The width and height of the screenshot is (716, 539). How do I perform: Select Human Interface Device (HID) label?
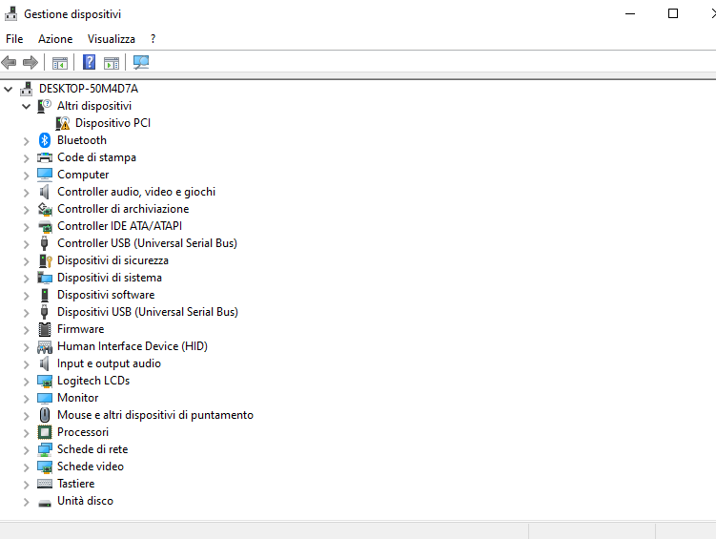click(133, 346)
